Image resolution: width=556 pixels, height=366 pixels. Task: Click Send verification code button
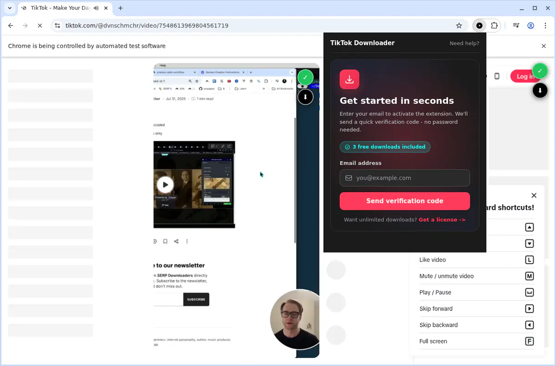click(404, 201)
